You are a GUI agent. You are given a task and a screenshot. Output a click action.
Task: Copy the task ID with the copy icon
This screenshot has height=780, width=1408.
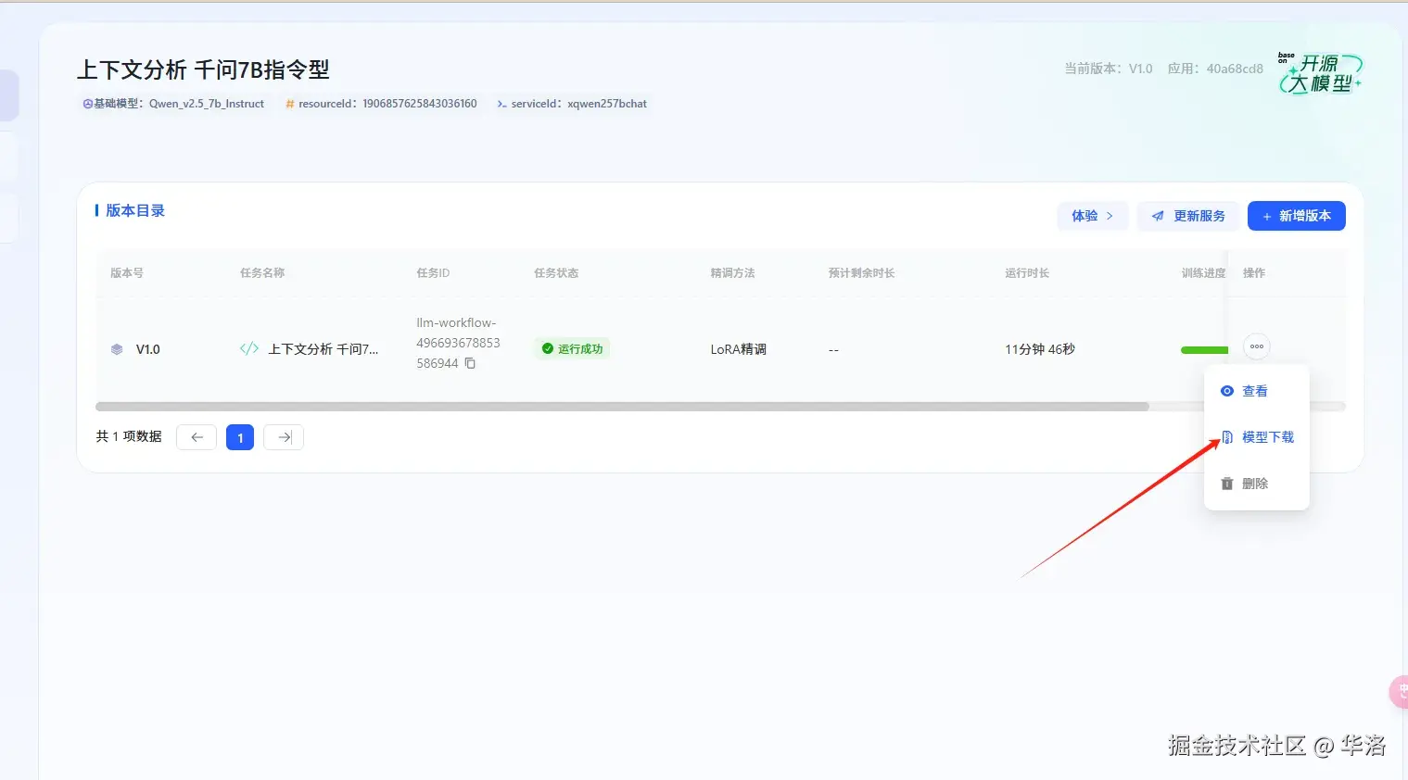[470, 363]
